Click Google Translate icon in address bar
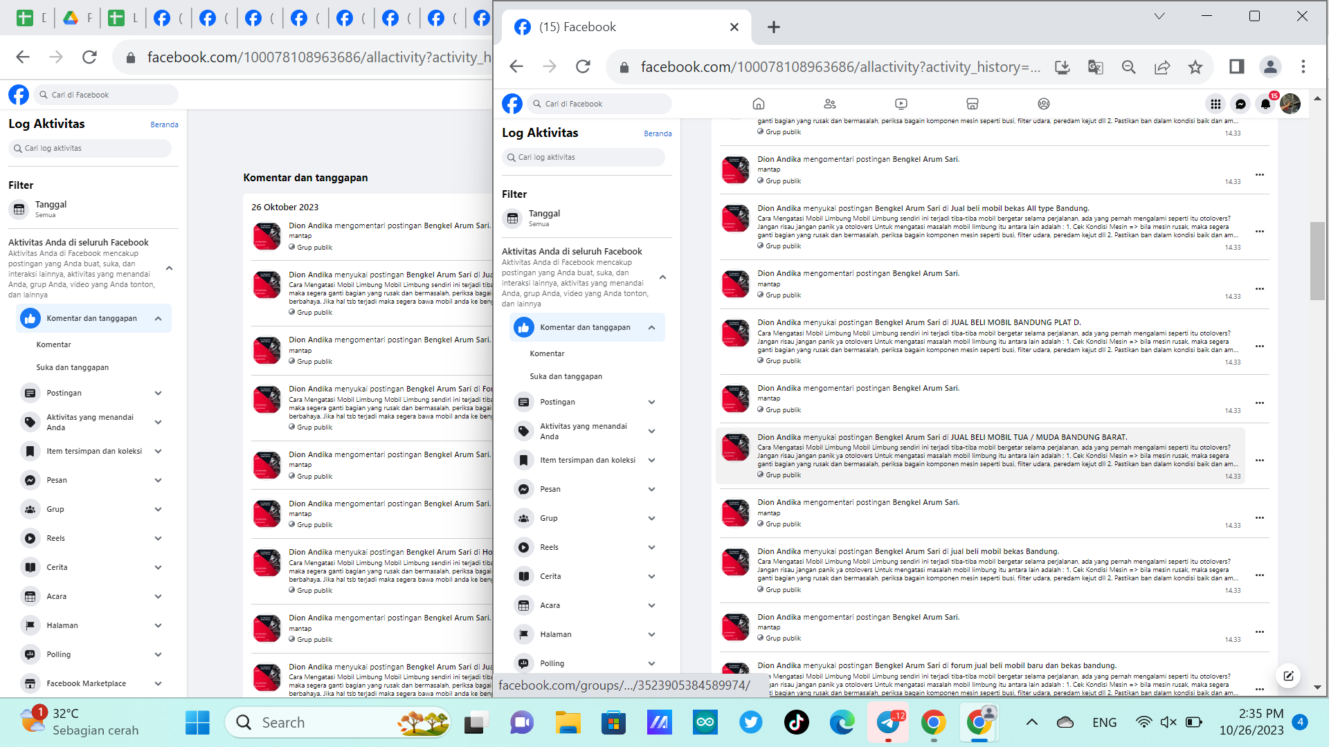1329x747 pixels. coord(1095,67)
